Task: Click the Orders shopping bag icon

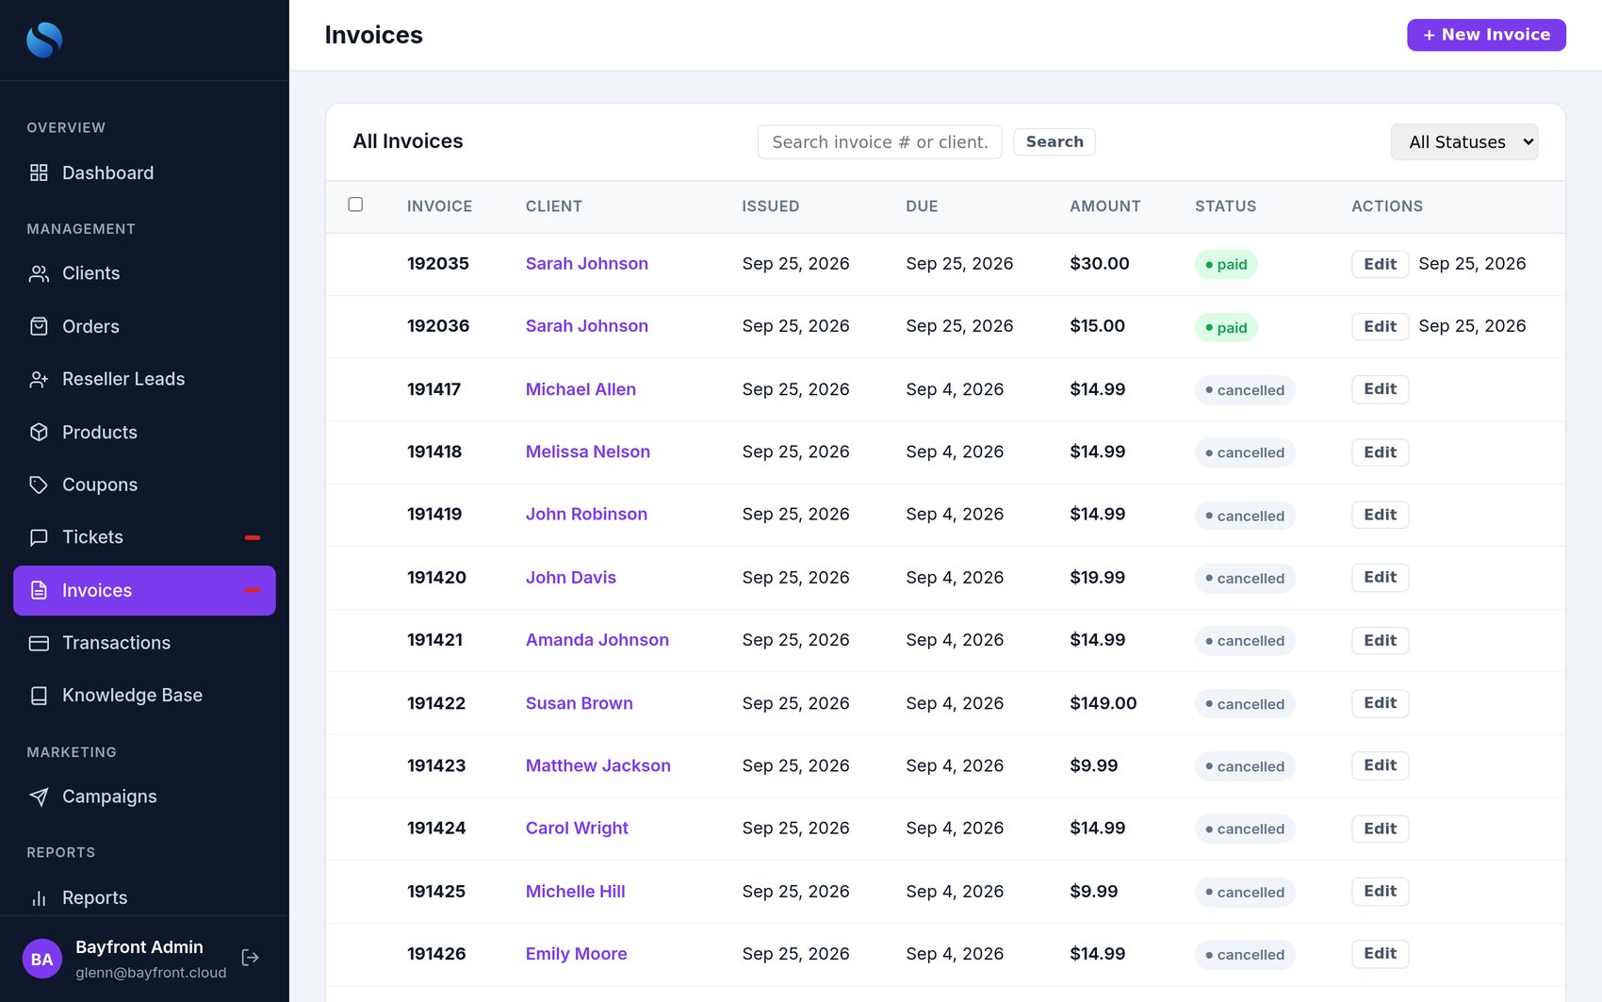Action: 39,326
